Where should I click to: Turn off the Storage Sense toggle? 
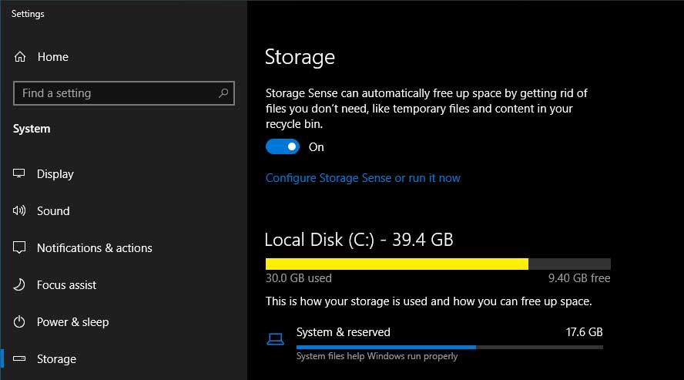(x=283, y=147)
